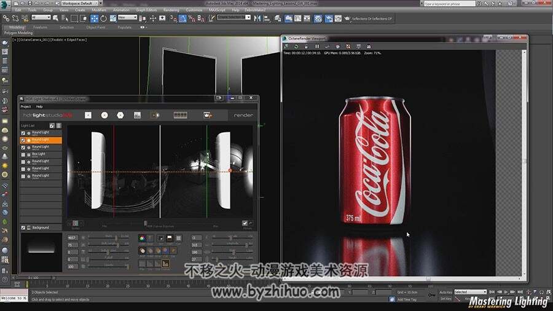Open Help menu in HDR Light Studio
Viewport: 553px width, 311px height.
coord(39,106)
